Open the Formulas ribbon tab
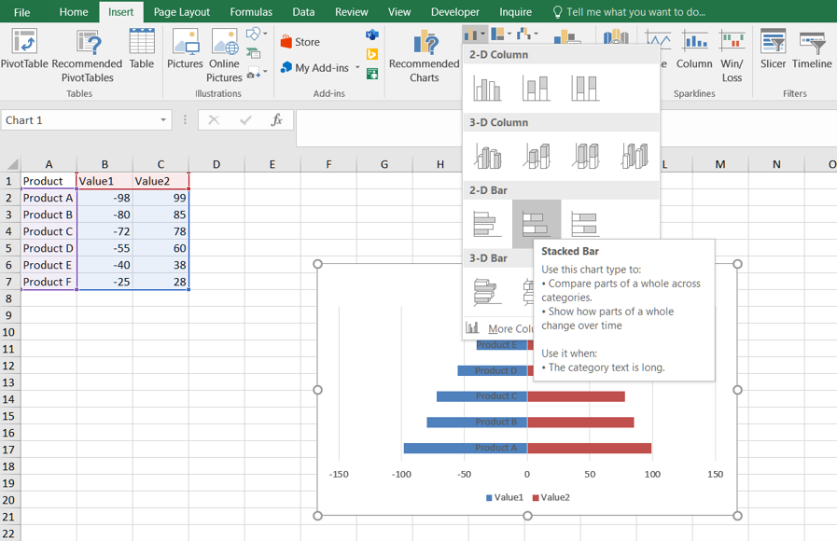Screen dimensions: 837x541 tap(251, 12)
